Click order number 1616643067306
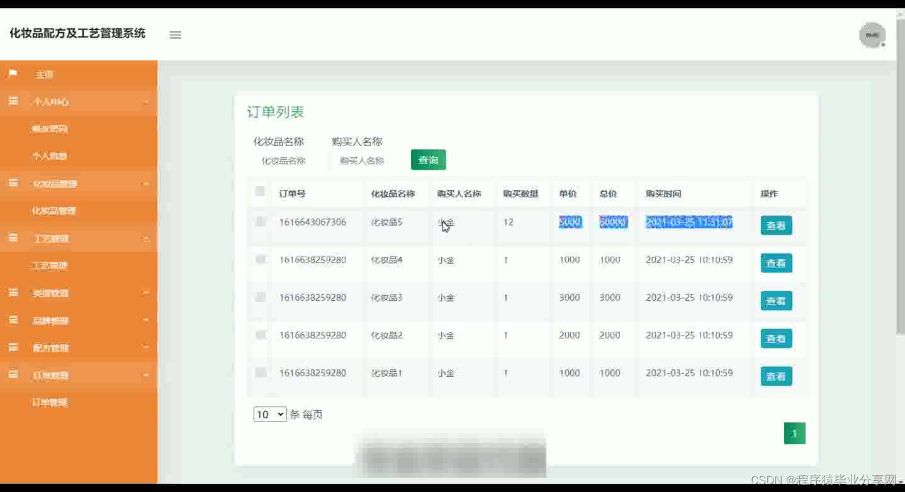Image resolution: width=905 pixels, height=492 pixels. click(x=313, y=222)
